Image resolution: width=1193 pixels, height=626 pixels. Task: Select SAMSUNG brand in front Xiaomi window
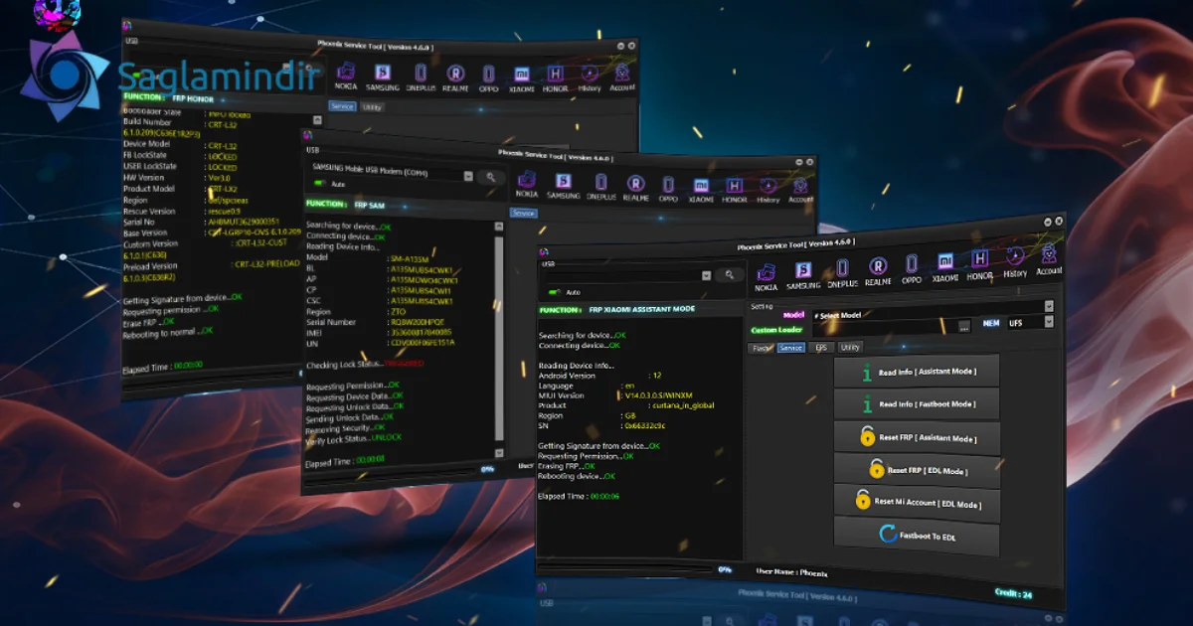(x=803, y=274)
